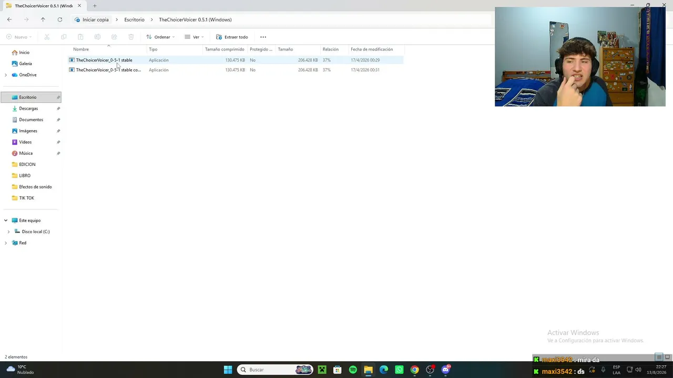Sort files by the Nombre column
Image resolution: width=673 pixels, height=378 pixels.
81,49
